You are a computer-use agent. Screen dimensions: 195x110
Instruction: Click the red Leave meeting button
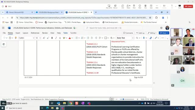tap(188, 6)
